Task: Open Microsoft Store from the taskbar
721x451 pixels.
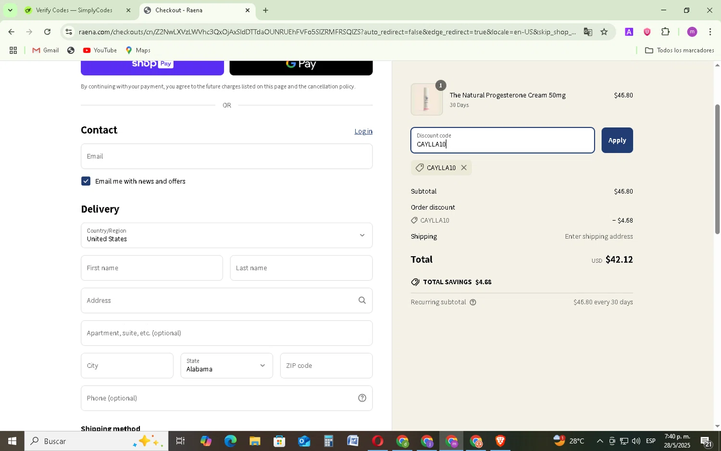Action: (x=279, y=441)
